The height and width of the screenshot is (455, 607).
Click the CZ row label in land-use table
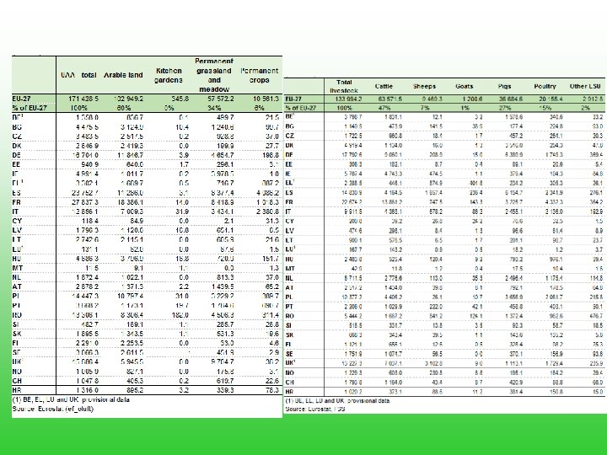point(17,136)
